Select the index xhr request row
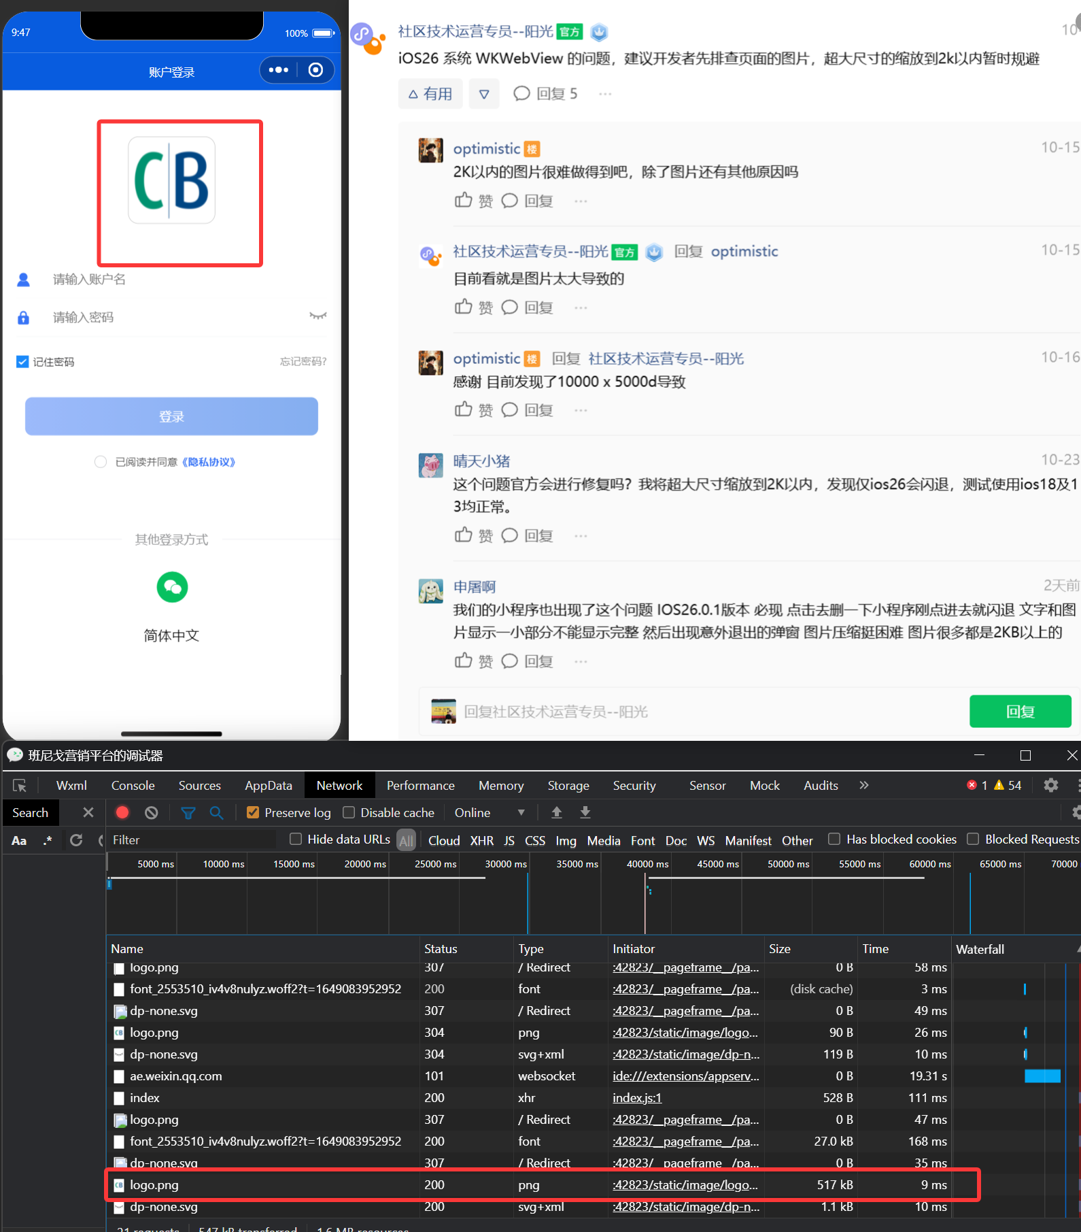The height and width of the screenshot is (1232, 1081). (x=530, y=1097)
